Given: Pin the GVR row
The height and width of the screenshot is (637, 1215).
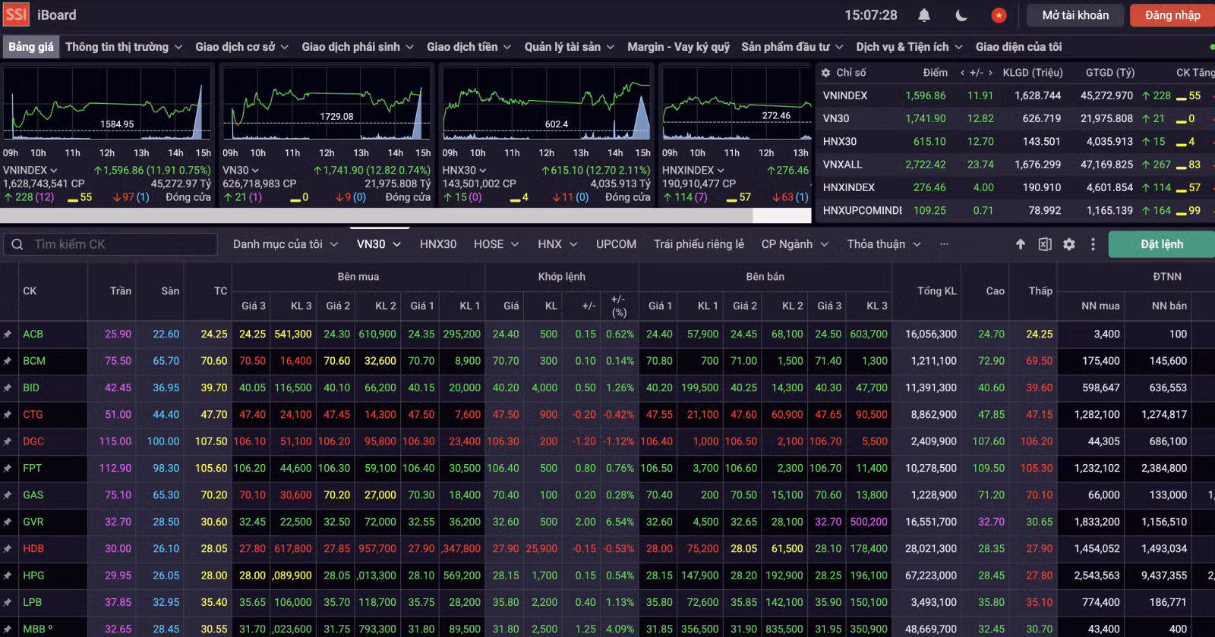Looking at the screenshot, I should click(8, 522).
